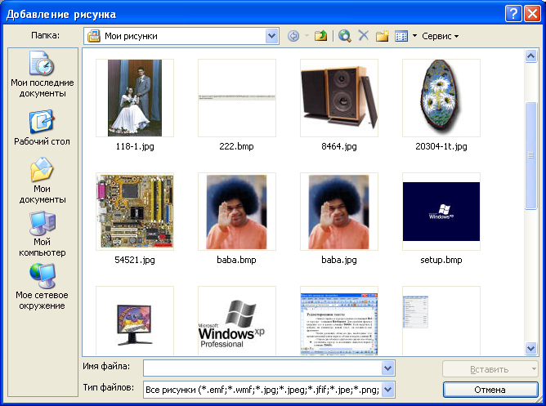Click the Отмена button
The image size is (546, 406).
pos(490,389)
